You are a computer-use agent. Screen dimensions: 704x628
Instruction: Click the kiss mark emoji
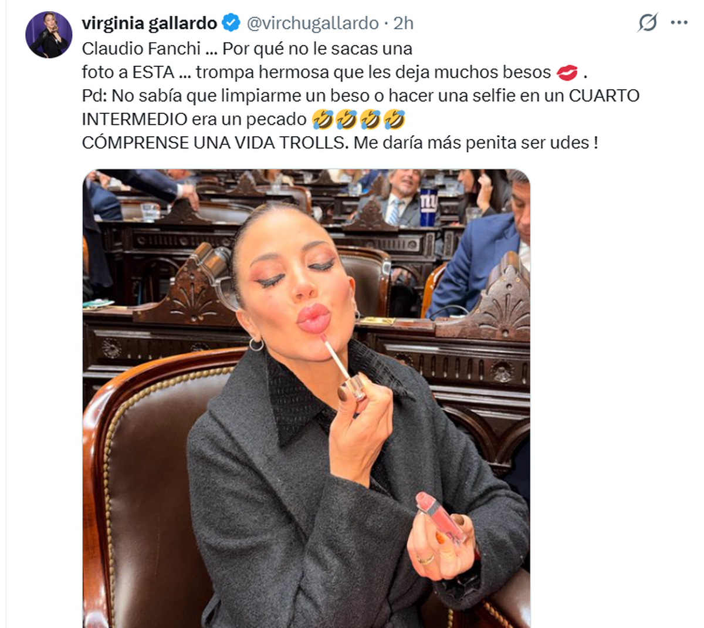566,73
